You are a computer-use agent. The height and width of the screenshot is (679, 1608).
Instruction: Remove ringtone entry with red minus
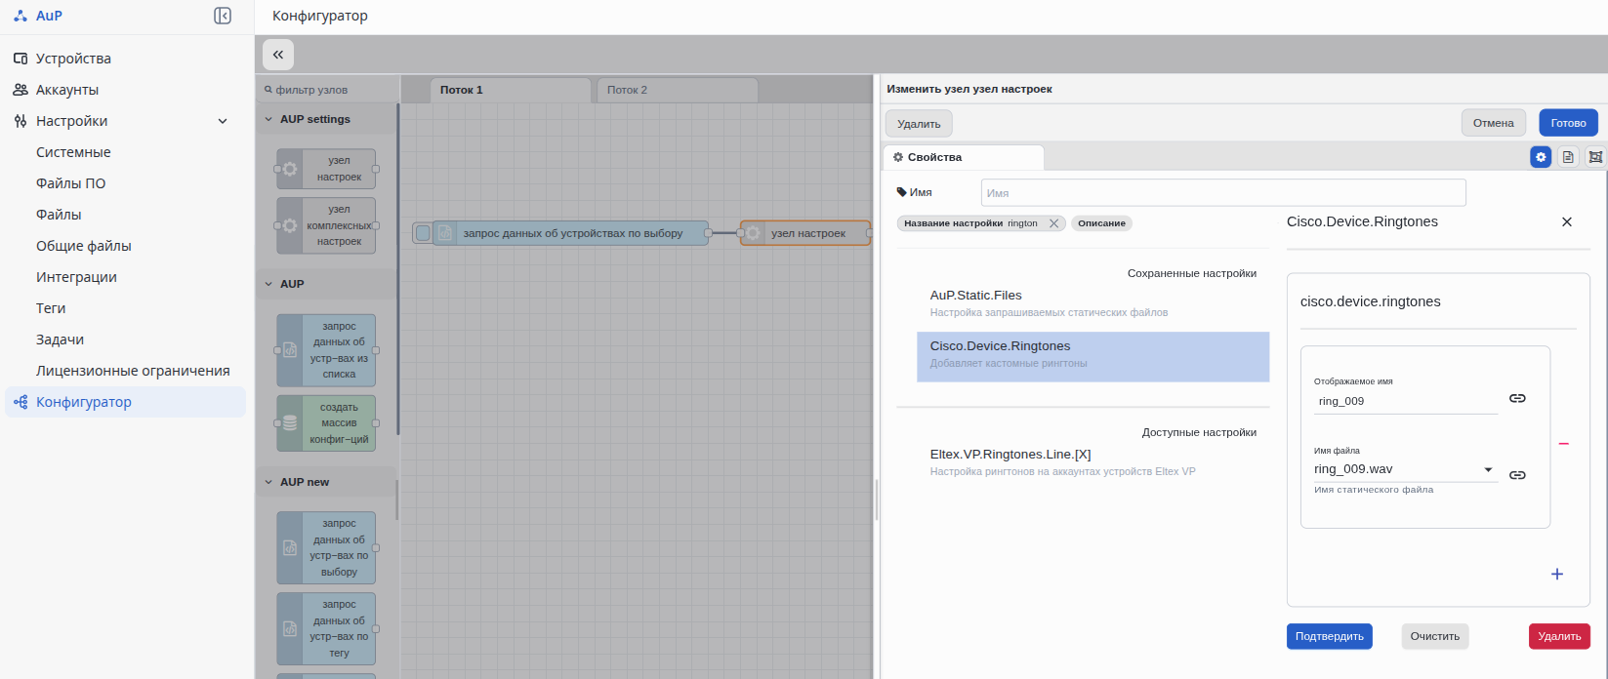pos(1563,443)
